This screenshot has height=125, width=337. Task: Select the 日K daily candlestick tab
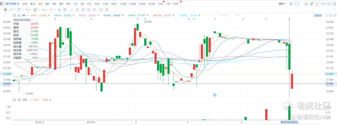point(40,4)
